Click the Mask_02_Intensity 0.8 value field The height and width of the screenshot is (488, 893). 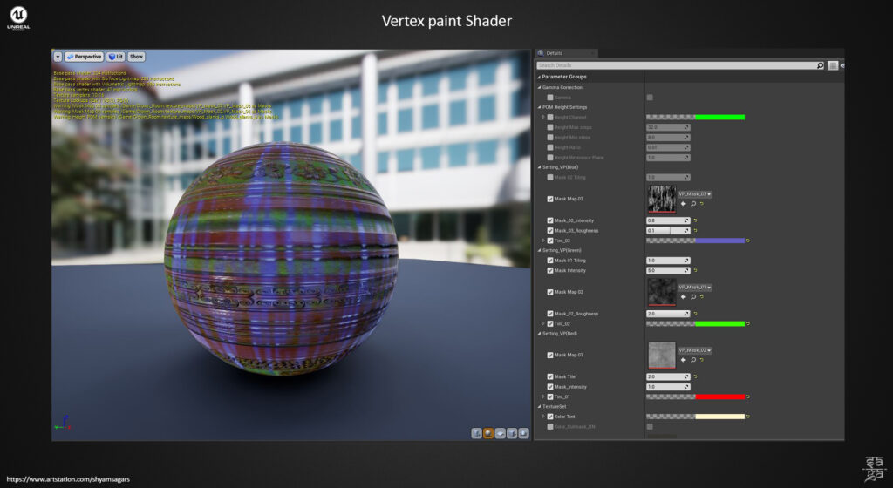tap(668, 220)
